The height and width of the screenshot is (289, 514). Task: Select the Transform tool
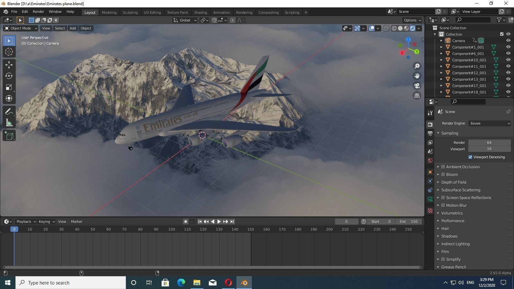click(9, 98)
